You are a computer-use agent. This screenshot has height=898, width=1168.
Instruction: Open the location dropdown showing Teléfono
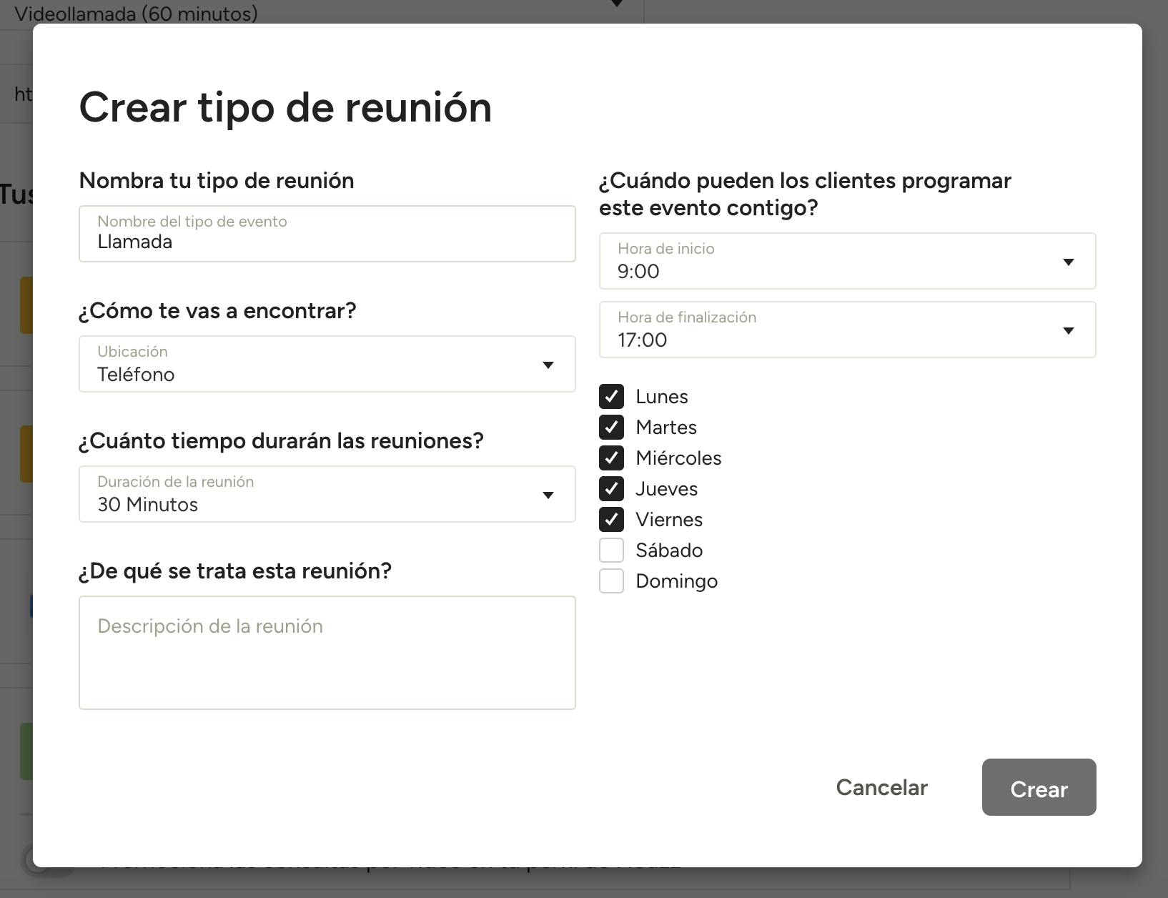click(315, 365)
